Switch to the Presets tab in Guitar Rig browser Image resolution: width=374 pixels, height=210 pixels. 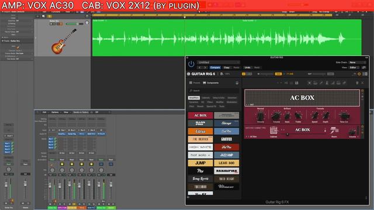point(195,83)
